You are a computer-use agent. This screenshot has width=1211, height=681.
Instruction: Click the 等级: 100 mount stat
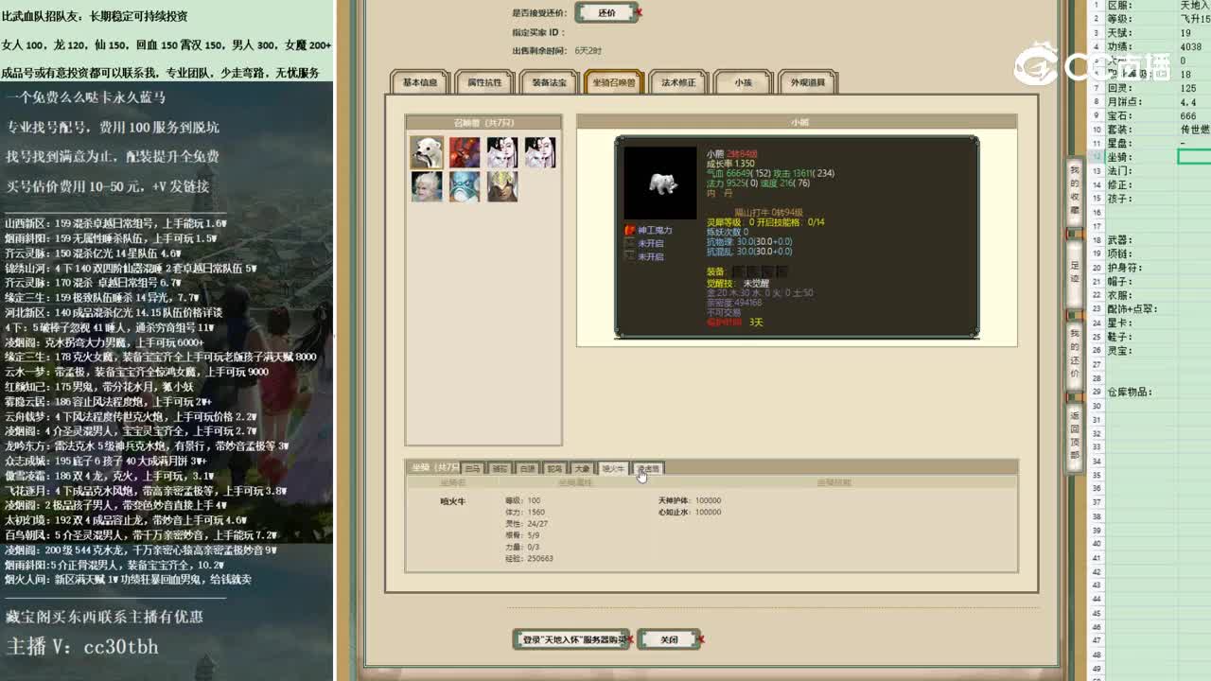tap(523, 500)
